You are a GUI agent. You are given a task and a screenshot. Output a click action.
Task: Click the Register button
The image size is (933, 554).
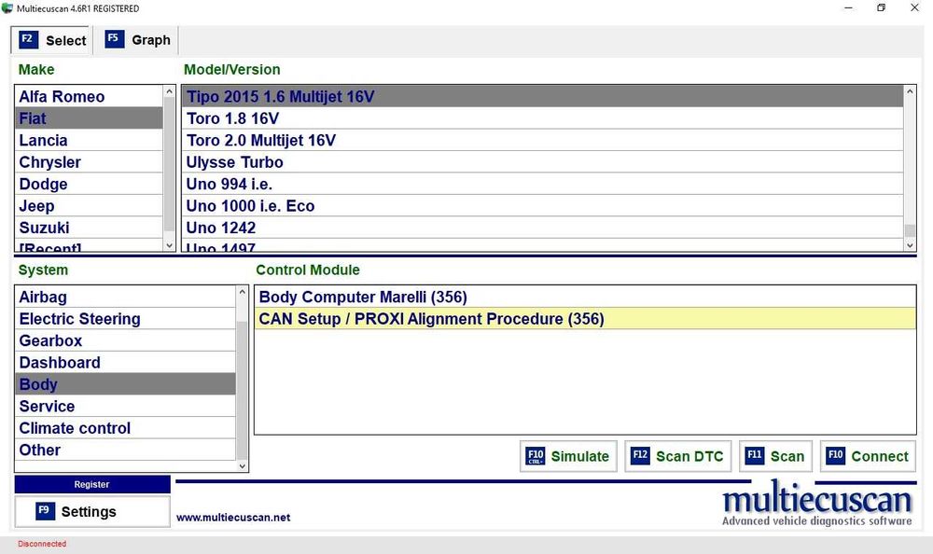(x=92, y=484)
